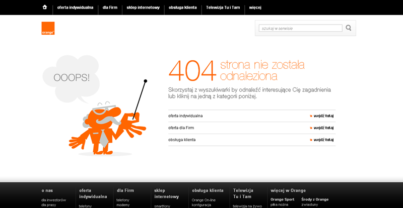Click footer link 'zwiastuny'
403x208 pixels.
[309, 204]
